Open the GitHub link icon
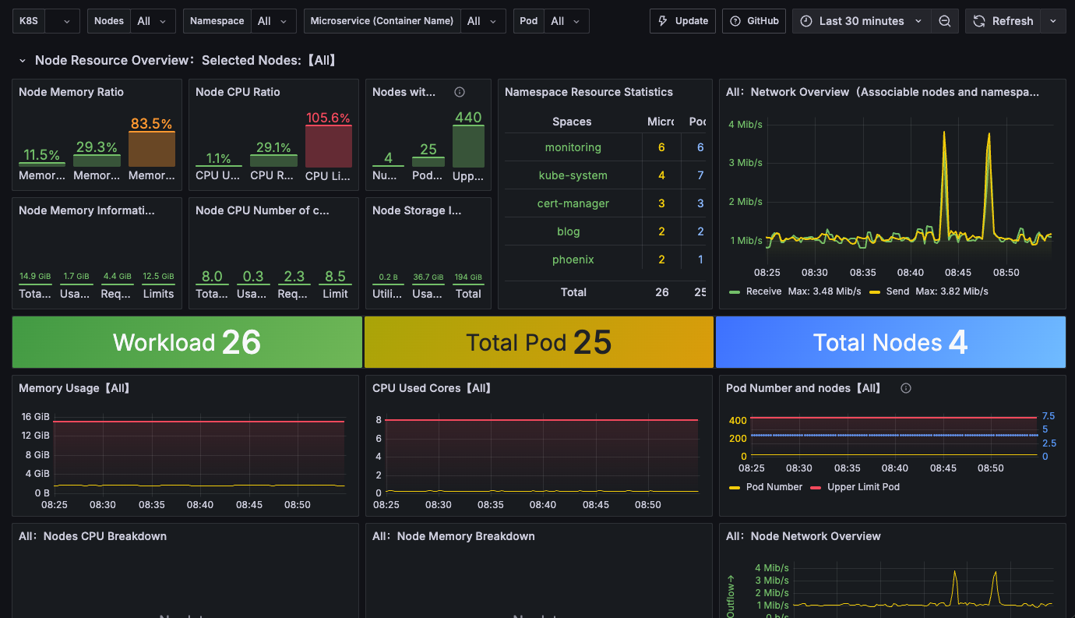Viewport: 1075px width, 618px height. click(x=733, y=21)
